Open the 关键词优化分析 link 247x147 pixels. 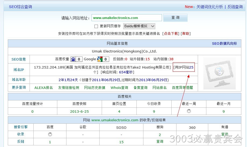click(x=210, y=7)
